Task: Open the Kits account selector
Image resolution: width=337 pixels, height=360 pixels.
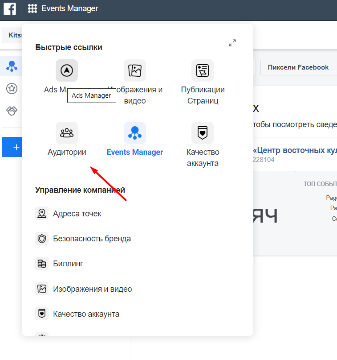Action: pos(12,35)
